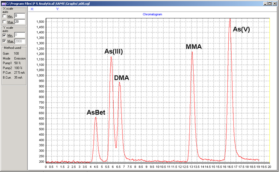Click the Y: coordinate readout label
The height and width of the screenshot is (172, 280).
[58, 9]
